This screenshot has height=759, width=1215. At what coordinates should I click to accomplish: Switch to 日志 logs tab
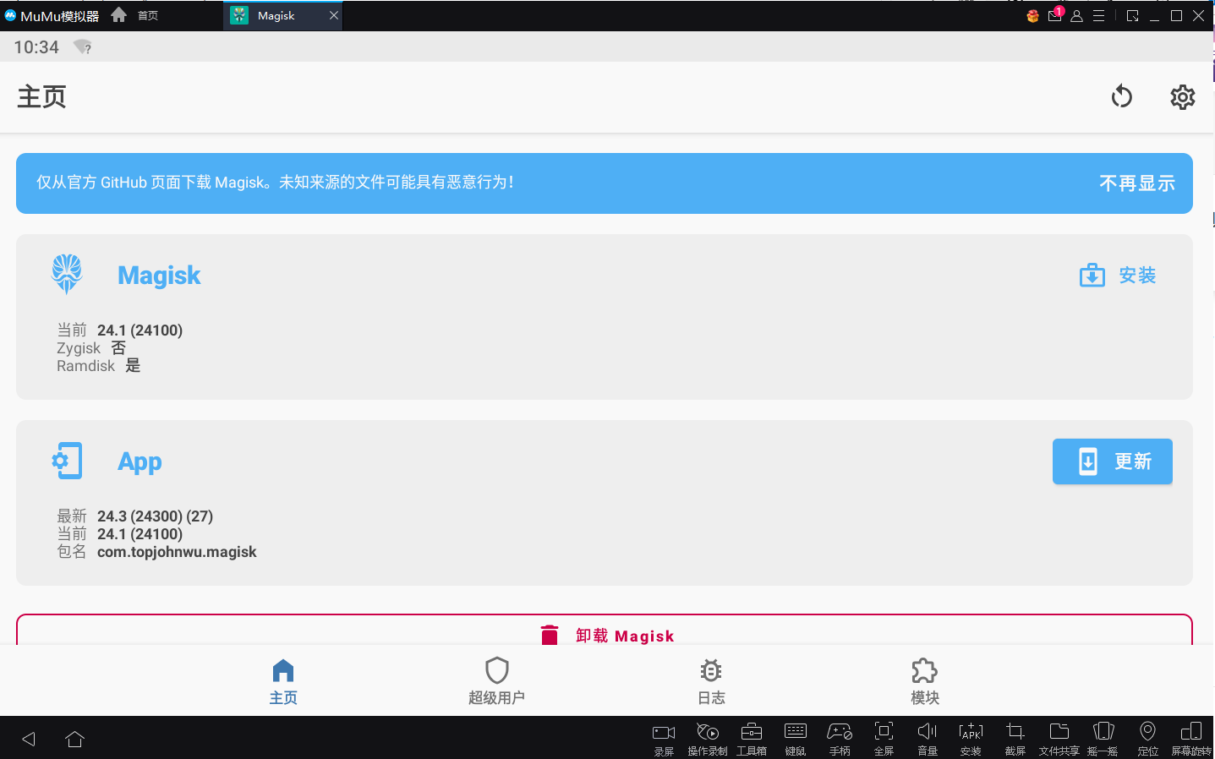click(x=711, y=681)
